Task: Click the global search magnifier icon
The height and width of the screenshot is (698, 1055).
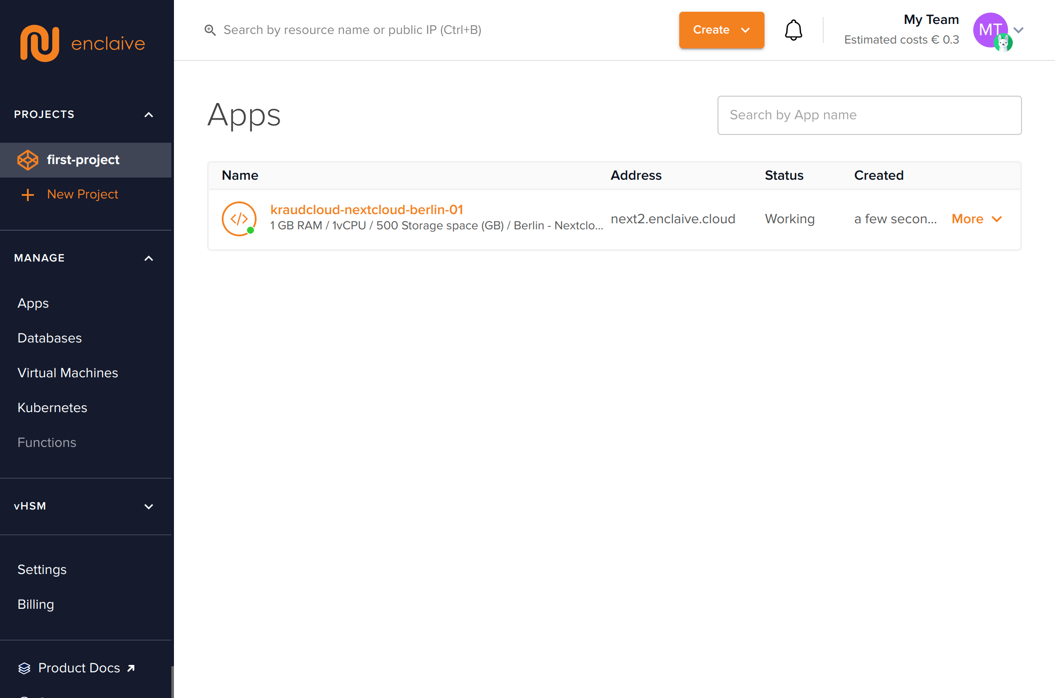Action: click(x=210, y=30)
